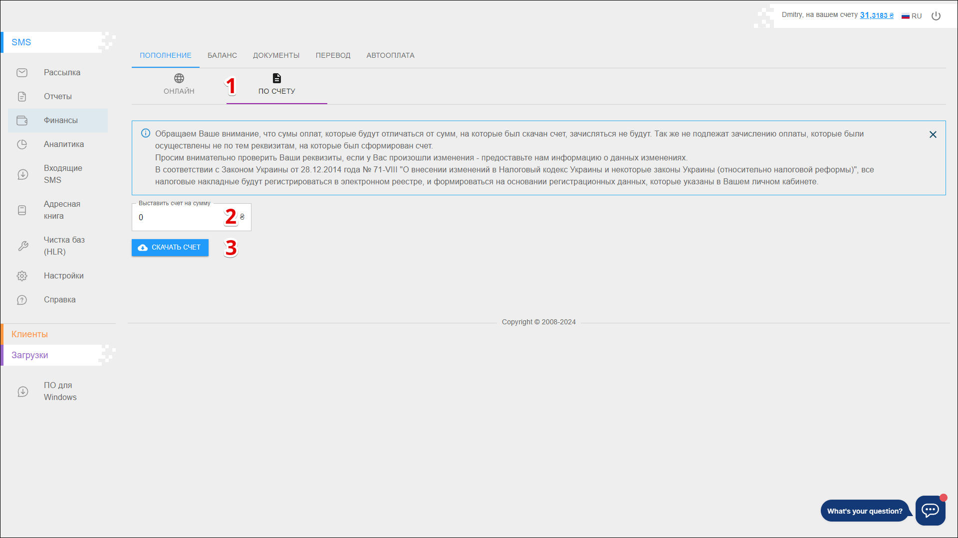958x538 pixels.
Task: Collapse the Загрузки sidebar section
Action: point(30,355)
